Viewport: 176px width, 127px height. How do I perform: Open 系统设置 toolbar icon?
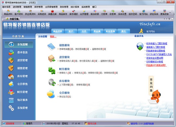click(122, 12)
